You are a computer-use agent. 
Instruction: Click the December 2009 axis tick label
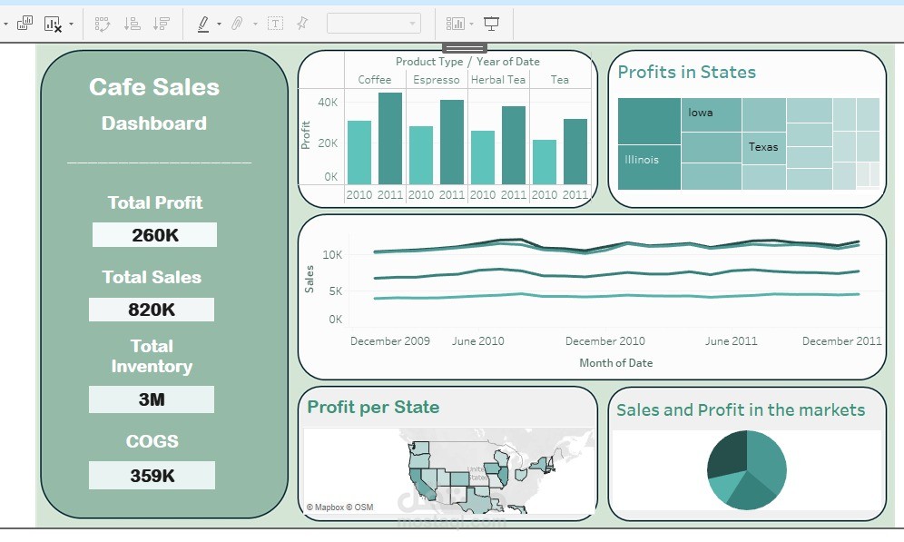[389, 340]
